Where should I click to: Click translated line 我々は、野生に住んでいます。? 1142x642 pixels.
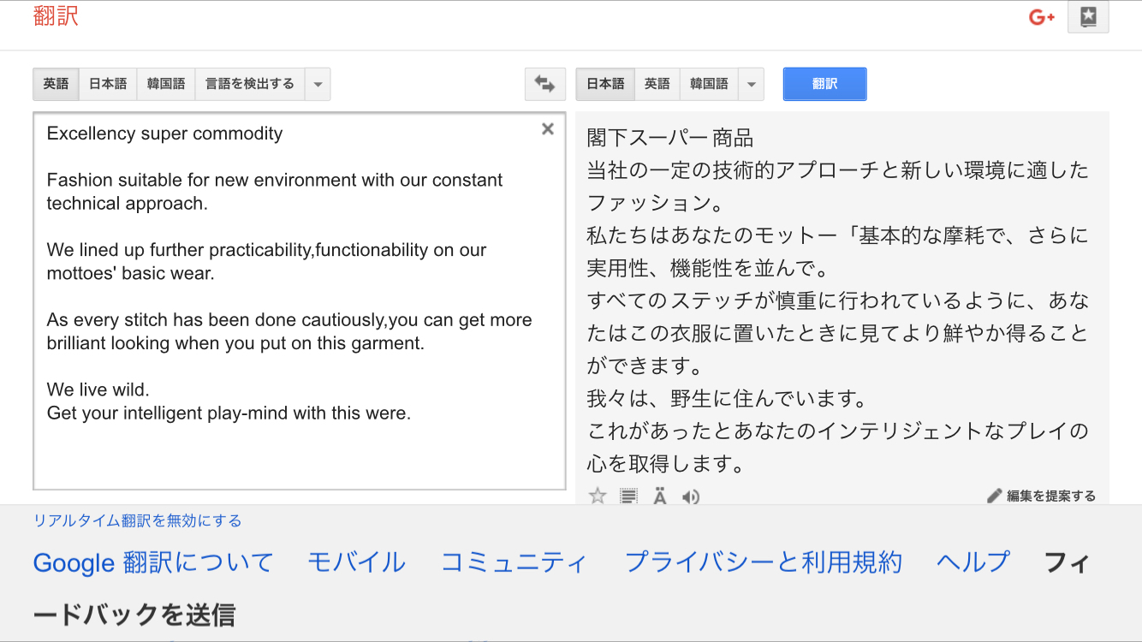[728, 398]
